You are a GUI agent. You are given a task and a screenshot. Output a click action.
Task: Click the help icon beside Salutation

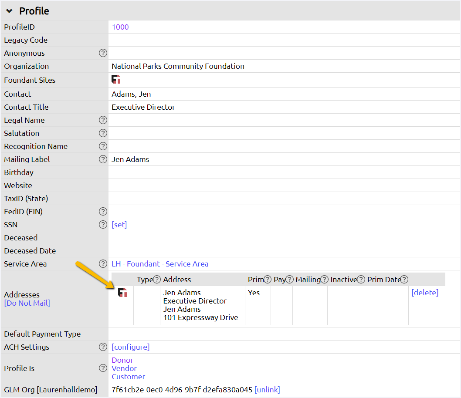pos(103,133)
